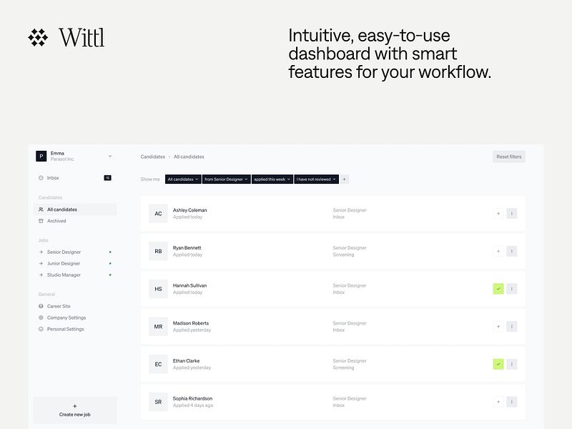Click the add filter plus icon

point(345,179)
